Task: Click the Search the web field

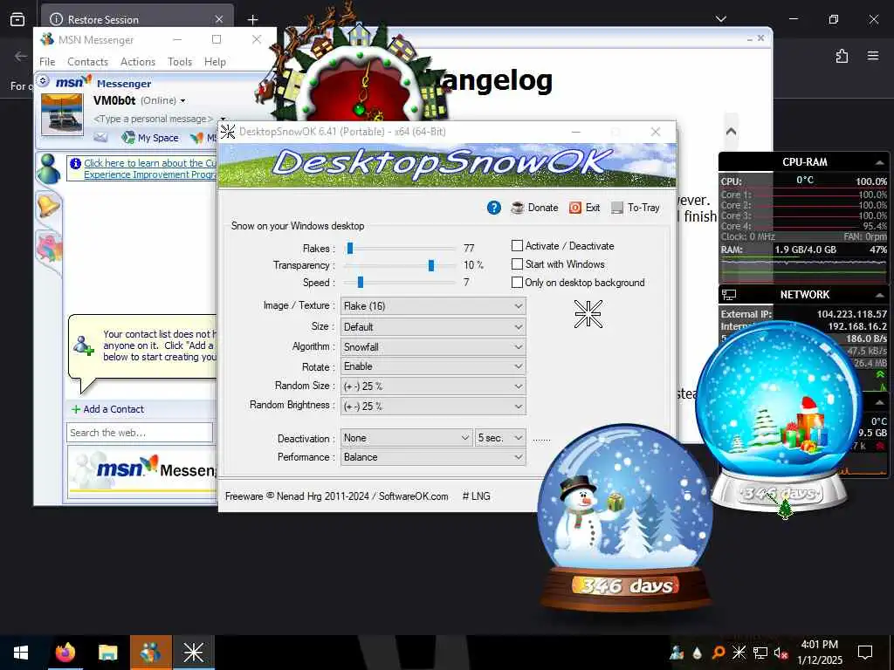Action: 140,433
